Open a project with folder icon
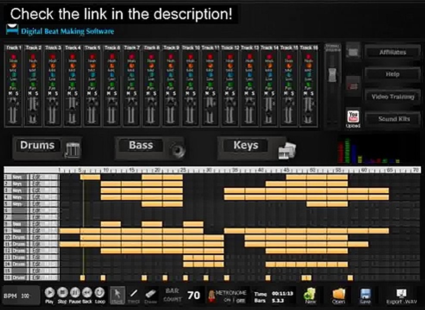 [x=338, y=295]
